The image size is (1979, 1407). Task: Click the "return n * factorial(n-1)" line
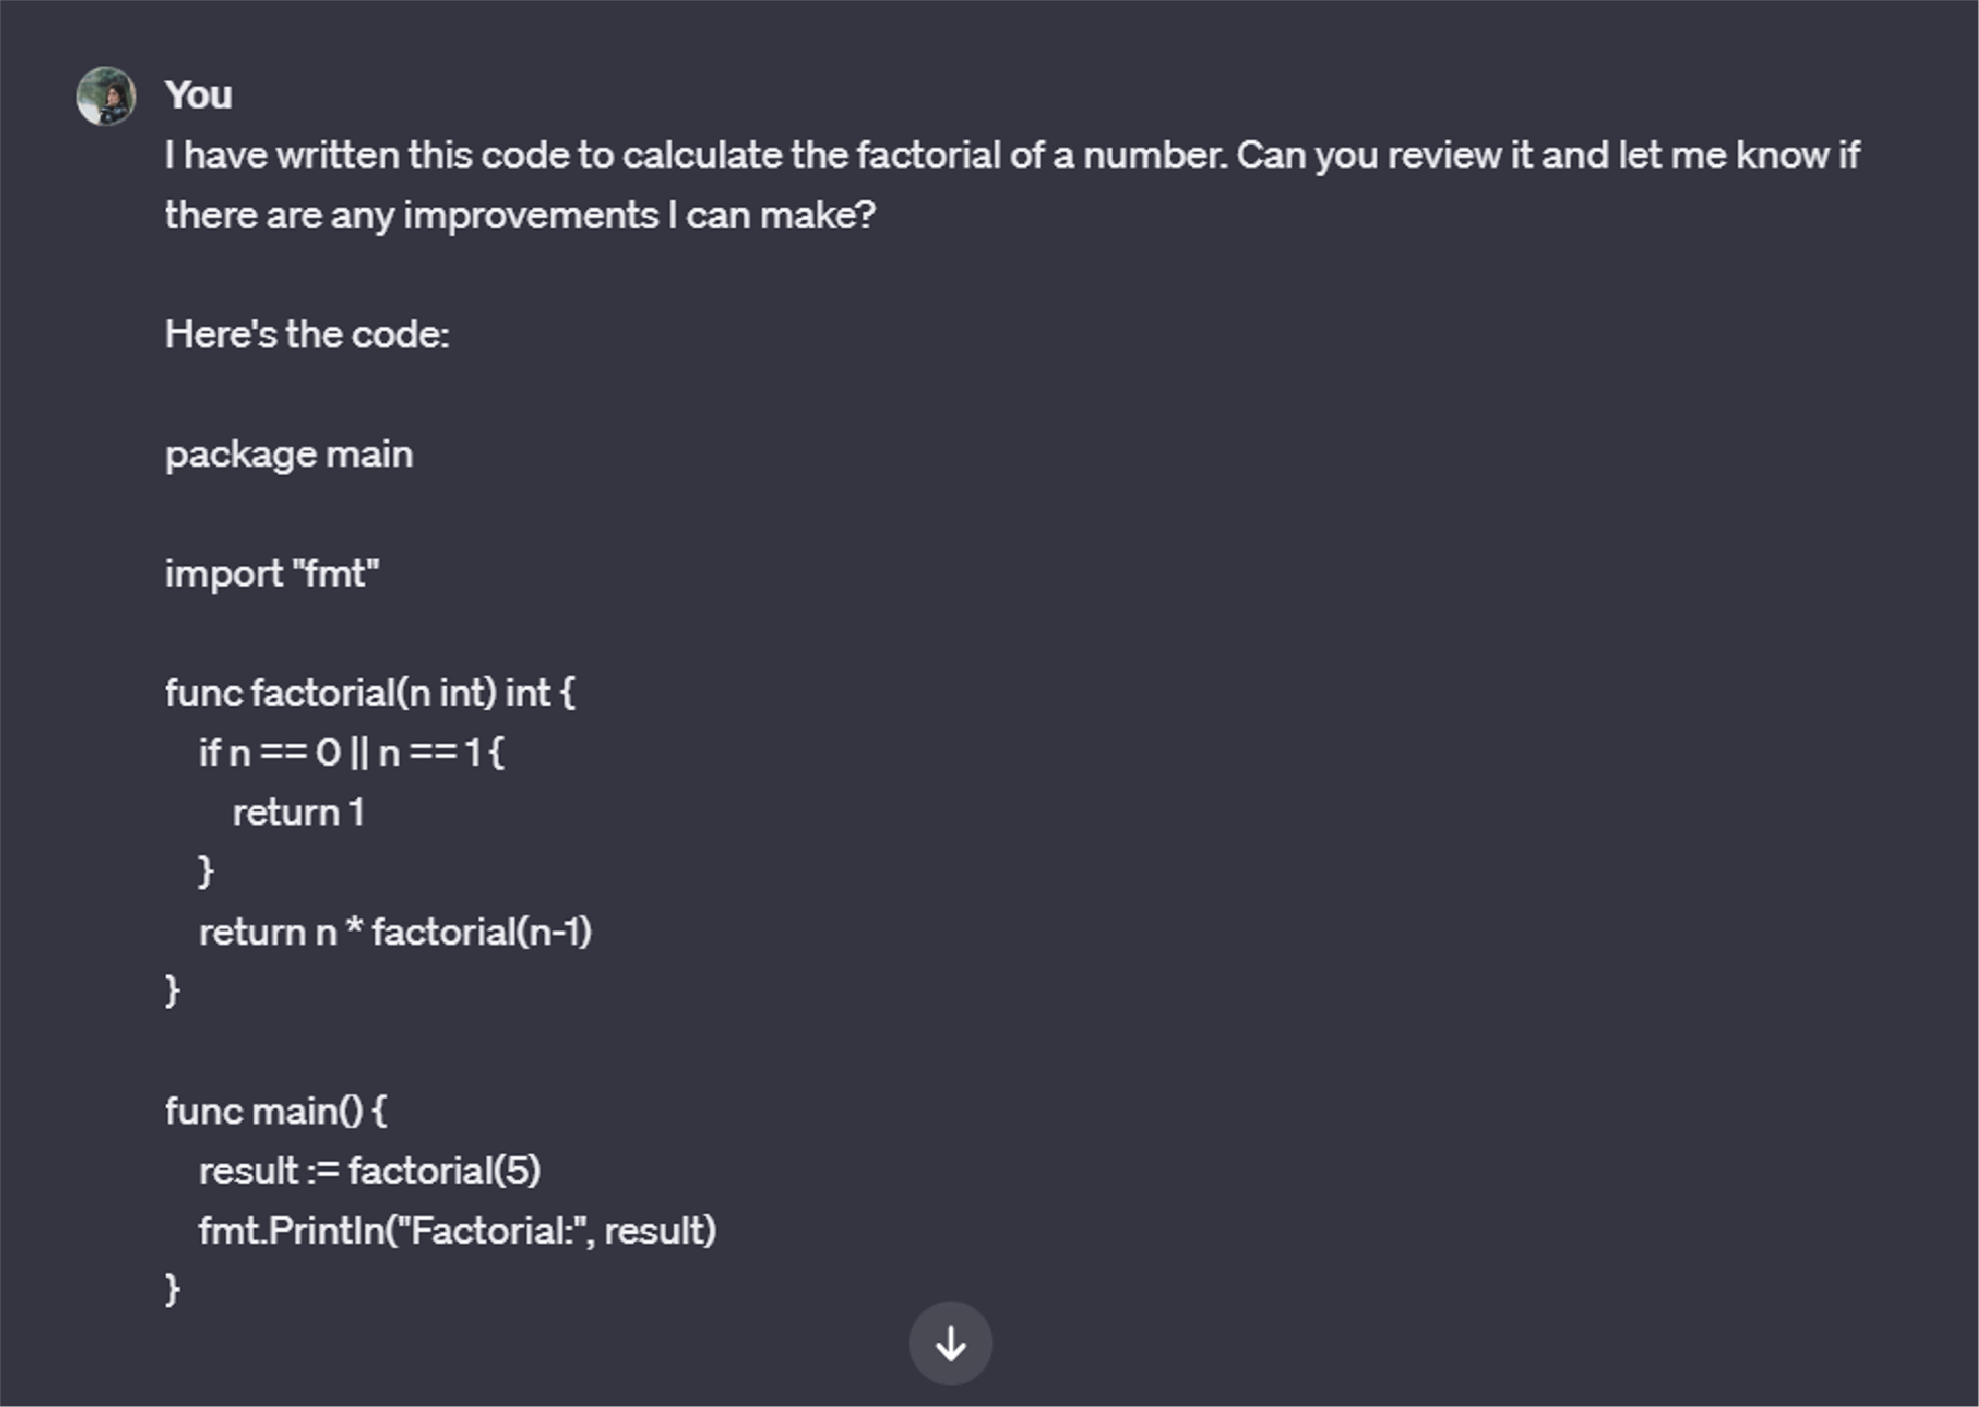point(395,932)
